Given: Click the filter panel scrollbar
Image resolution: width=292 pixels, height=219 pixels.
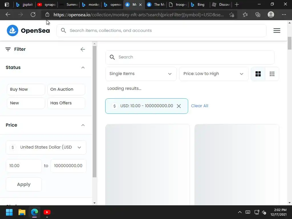Looking at the screenshot, I should click(x=94, y=111).
